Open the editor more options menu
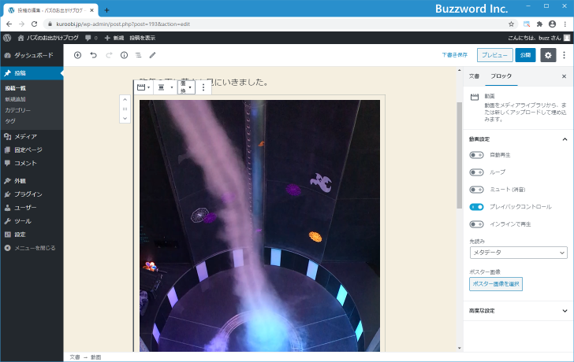Screen dimensions: 574x362 (x=564, y=55)
